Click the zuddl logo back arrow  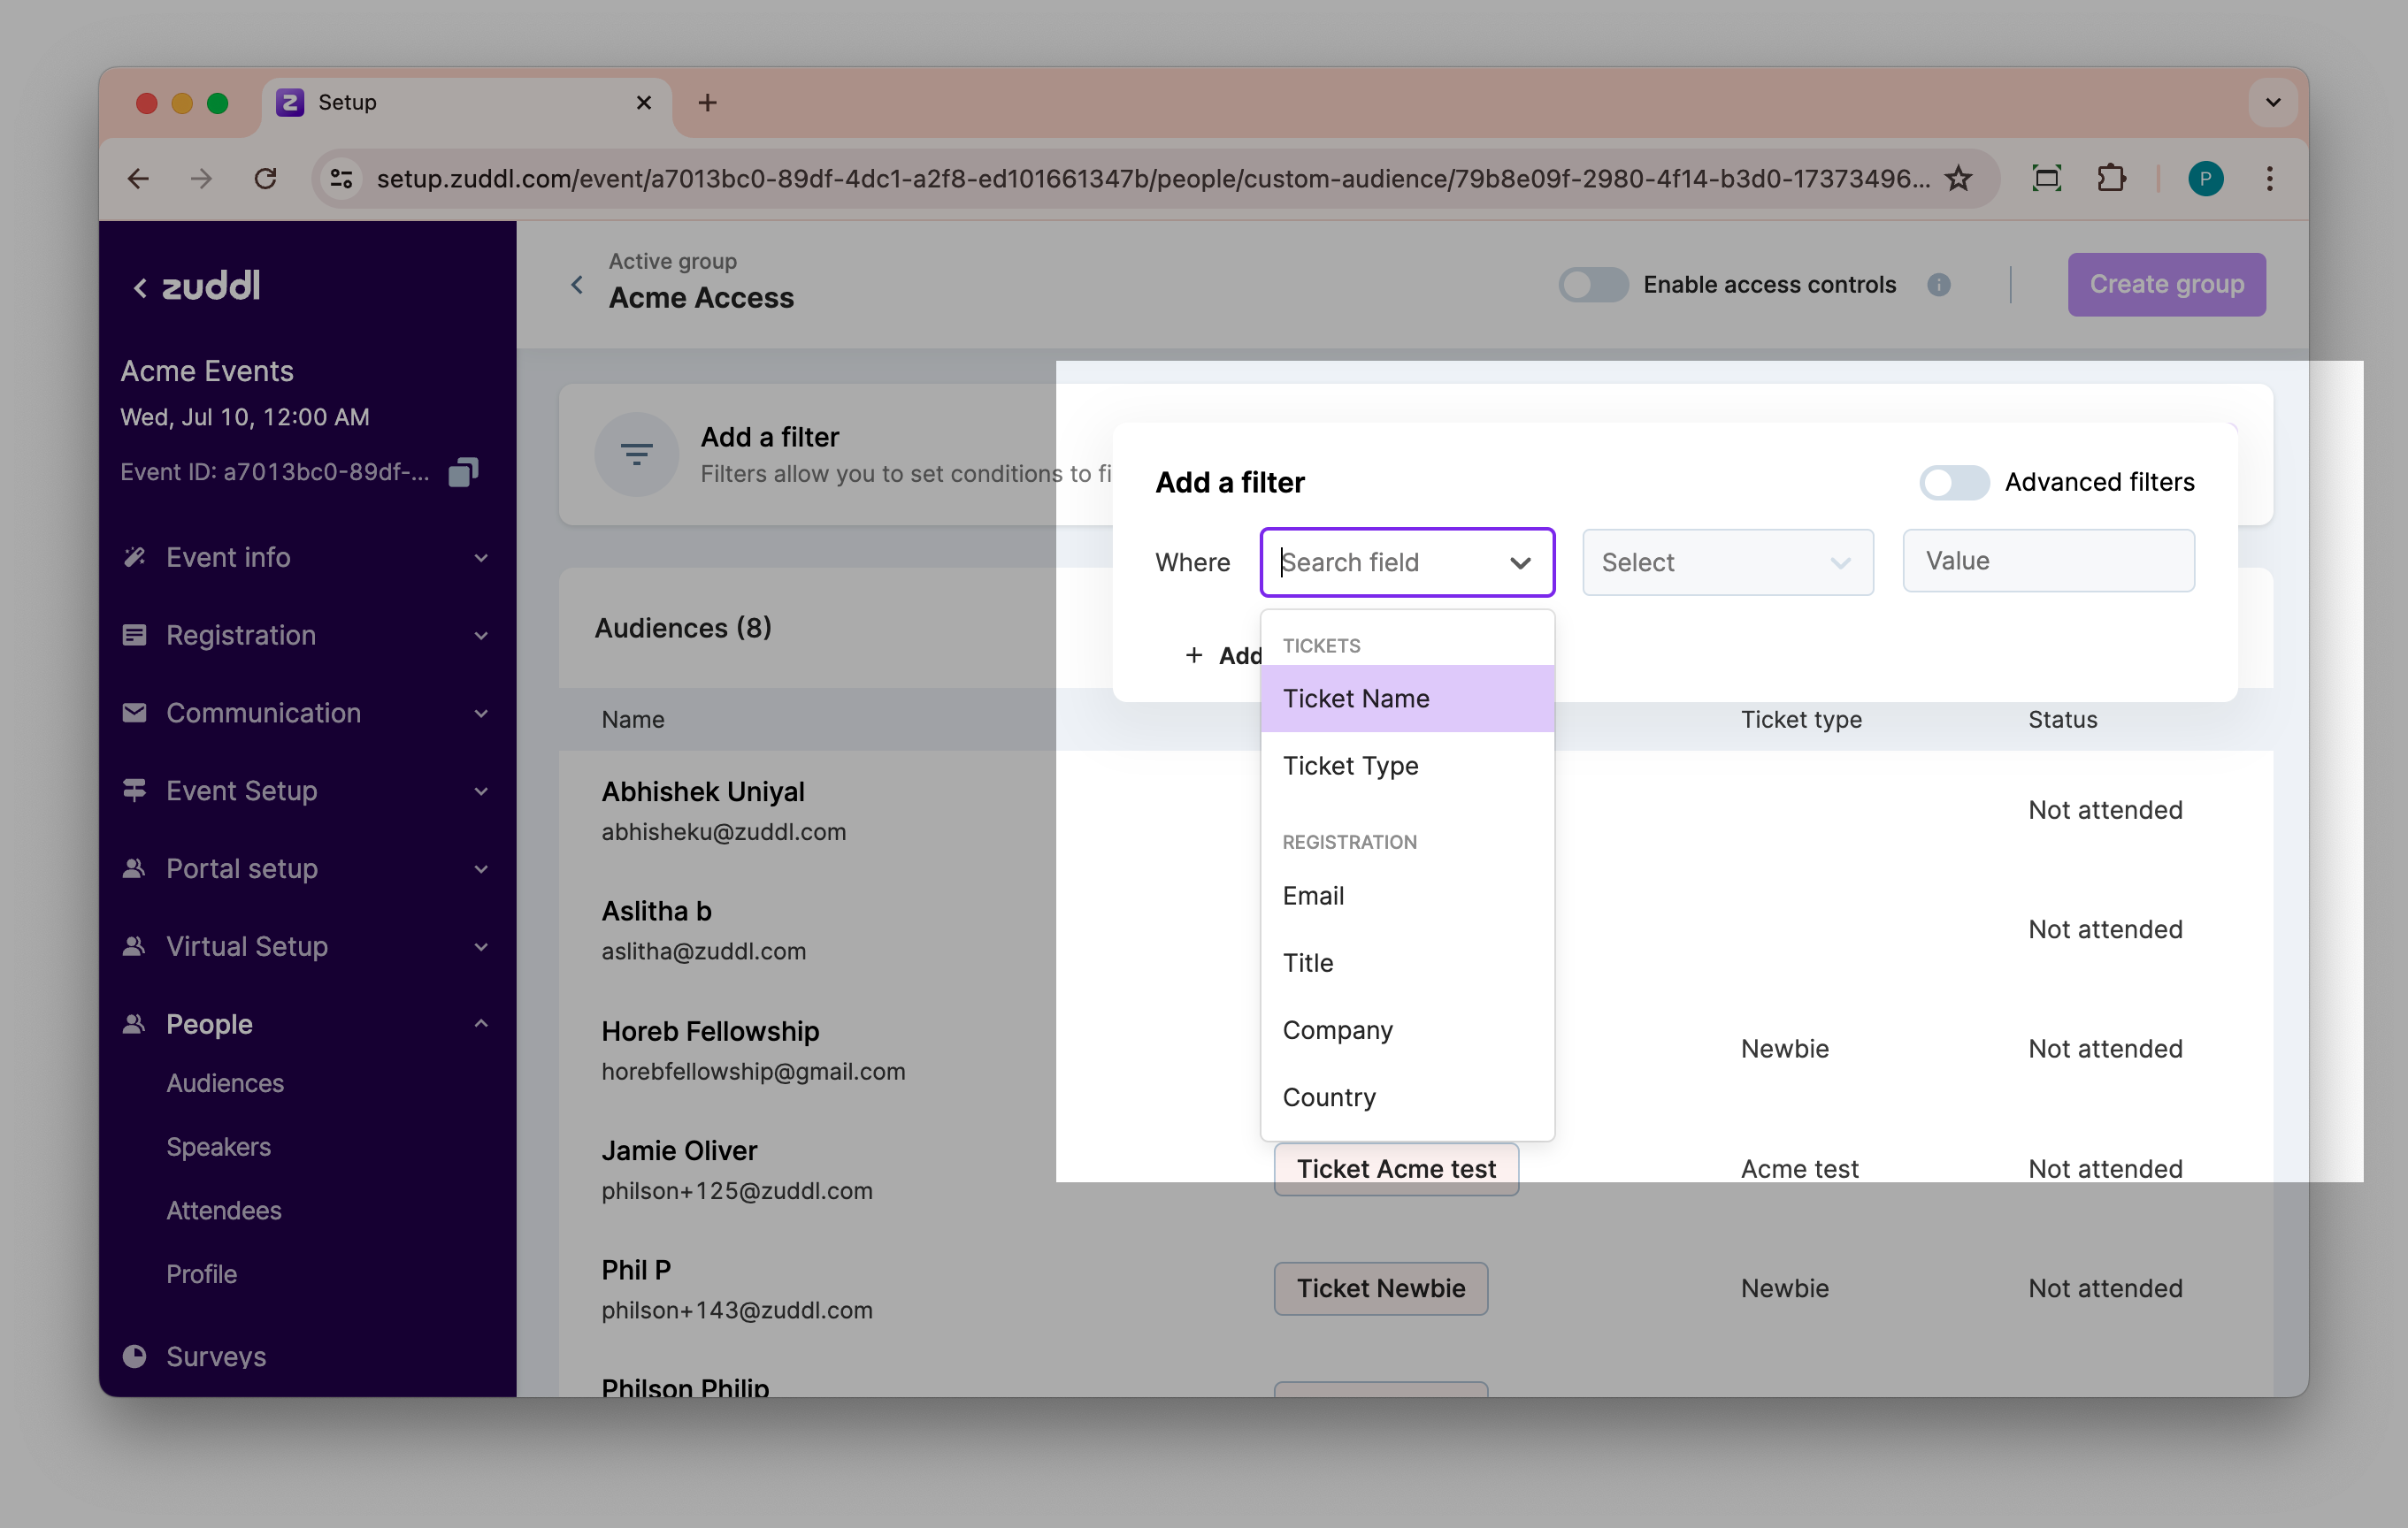click(140, 287)
